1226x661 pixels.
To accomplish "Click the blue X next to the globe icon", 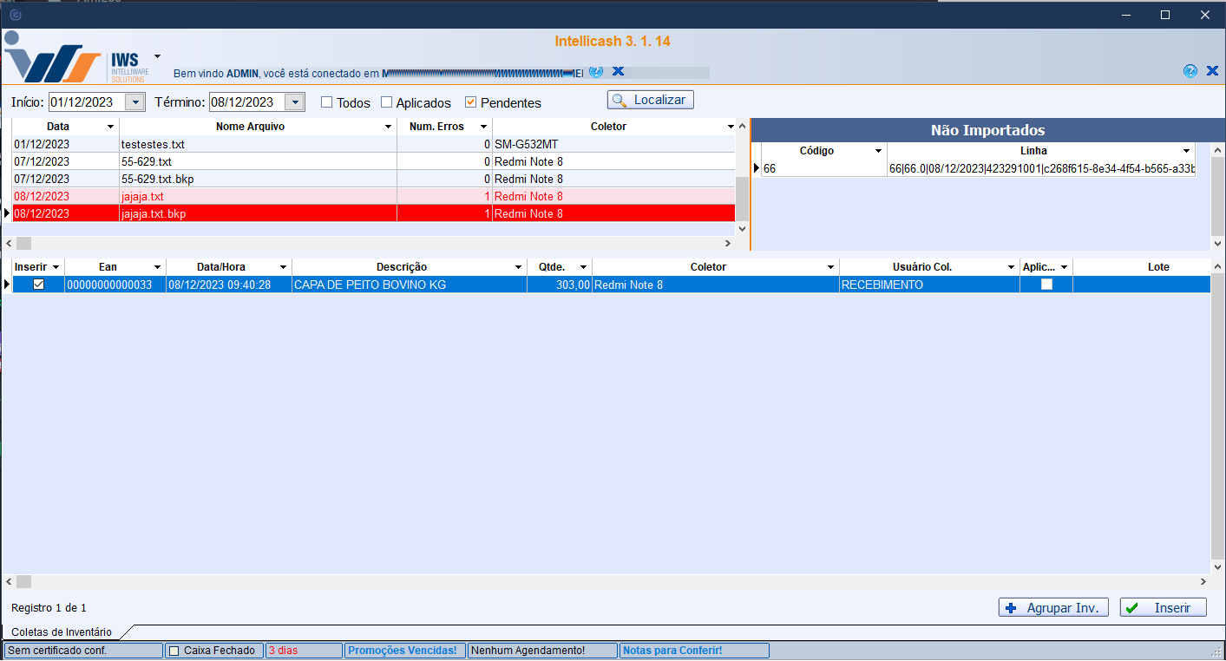I will click(618, 71).
